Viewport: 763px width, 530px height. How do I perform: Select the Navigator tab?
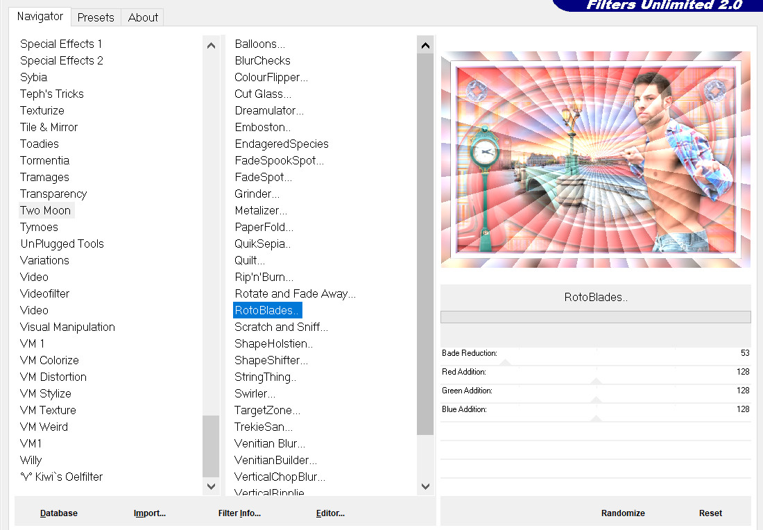[x=40, y=16]
